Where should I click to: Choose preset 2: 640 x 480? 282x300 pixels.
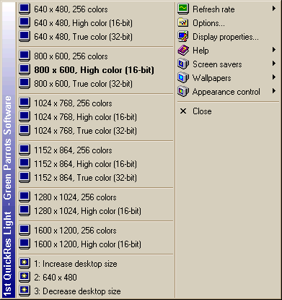(x=96, y=277)
